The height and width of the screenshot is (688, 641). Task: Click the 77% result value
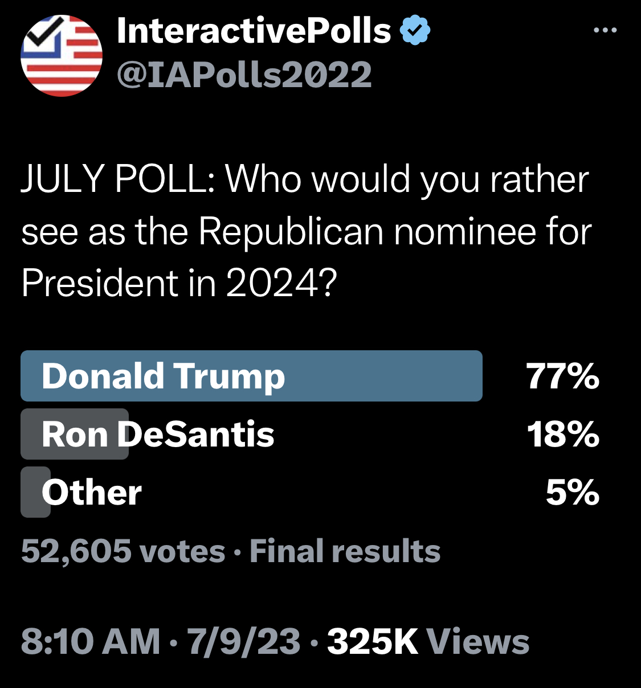562,376
